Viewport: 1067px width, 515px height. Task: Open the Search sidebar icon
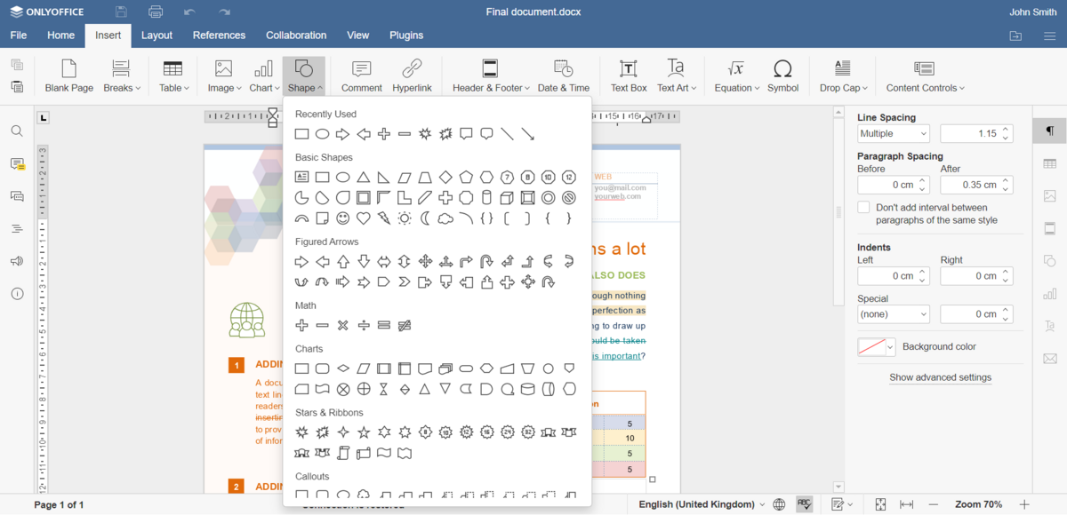tap(17, 131)
